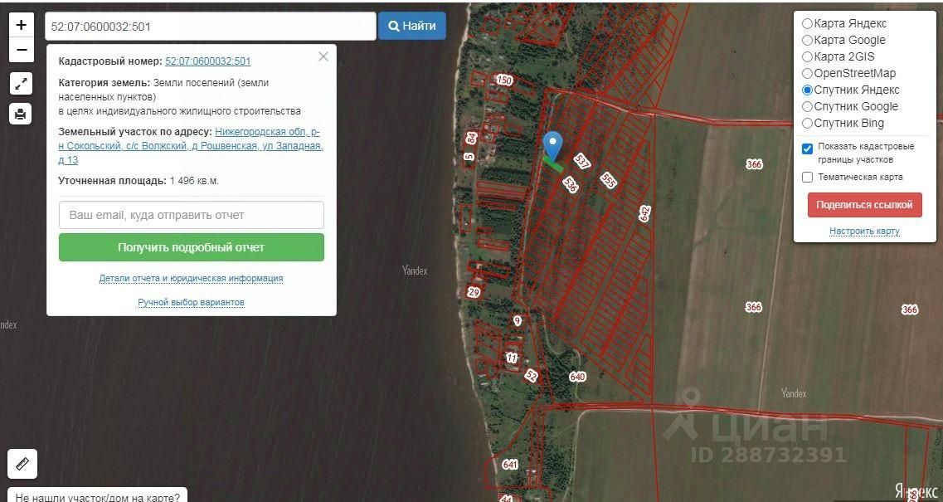The image size is (943, 502).
Task: Expand Ручной выбор вариантов options
Action: [x=192, y=302]
